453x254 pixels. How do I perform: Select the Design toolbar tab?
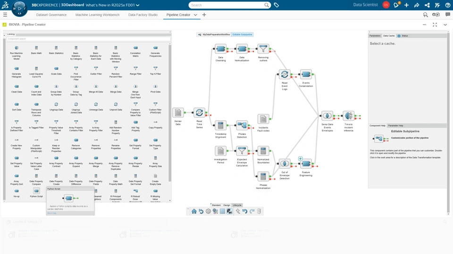[x=227, y=205]
